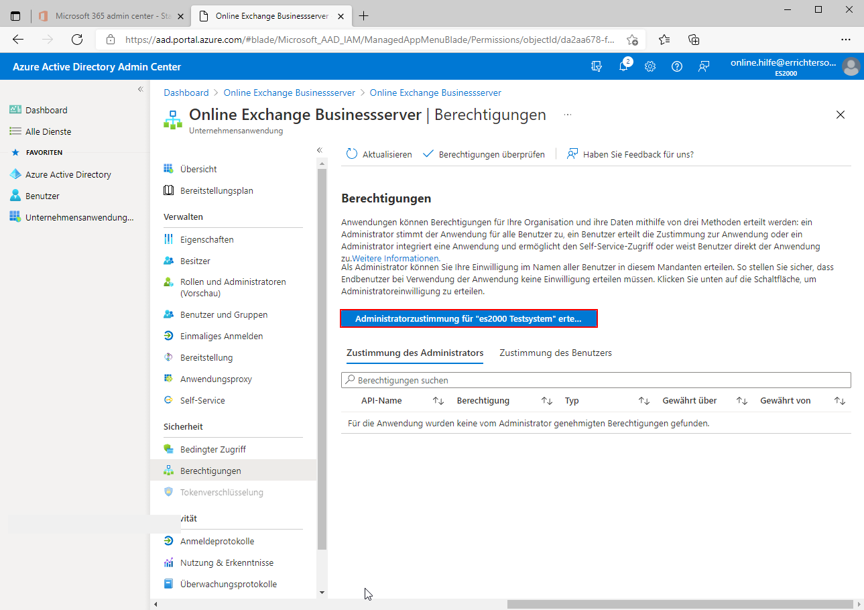
Task: Open browser favorites list icon
Action: tap(664, 40)
